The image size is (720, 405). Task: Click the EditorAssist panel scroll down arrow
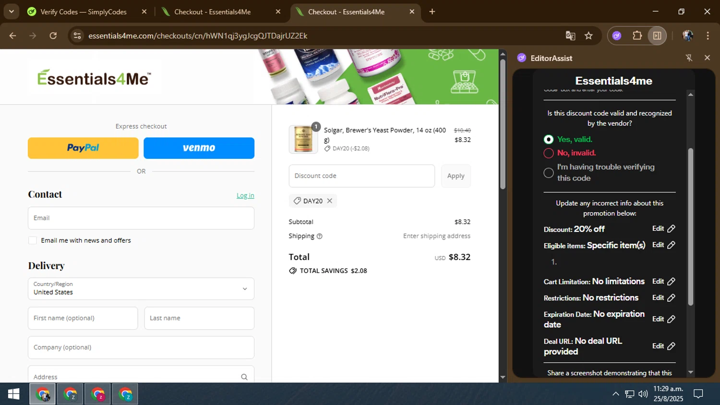691,372
